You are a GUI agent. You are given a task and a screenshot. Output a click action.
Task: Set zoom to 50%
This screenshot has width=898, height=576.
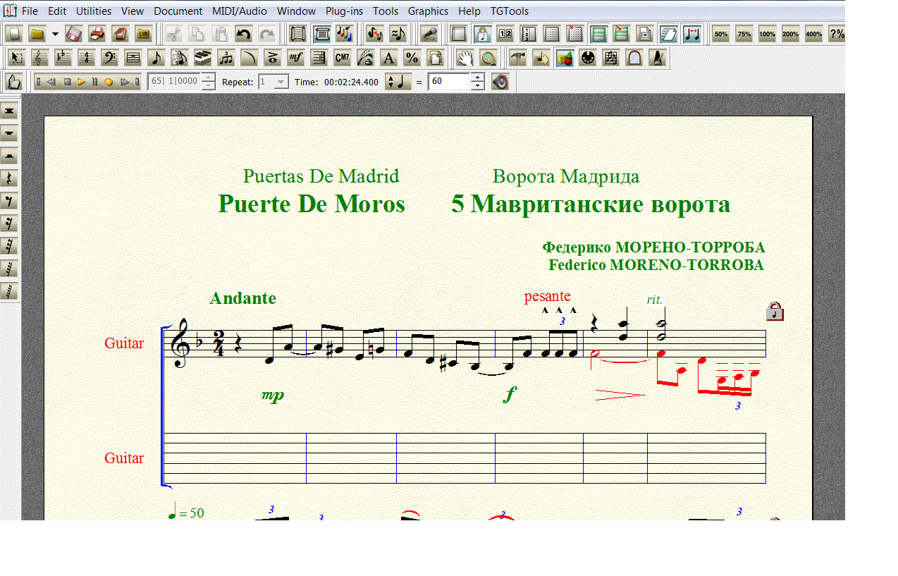point(720,34)
